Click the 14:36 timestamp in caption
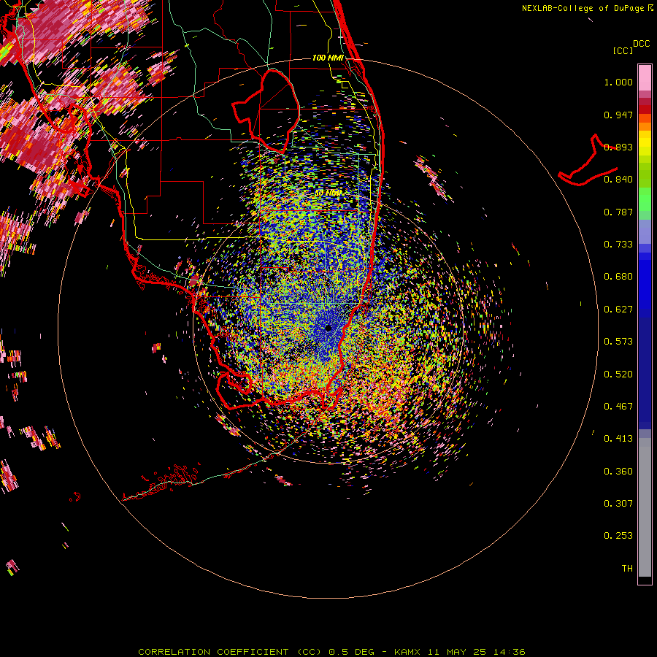 509,652
